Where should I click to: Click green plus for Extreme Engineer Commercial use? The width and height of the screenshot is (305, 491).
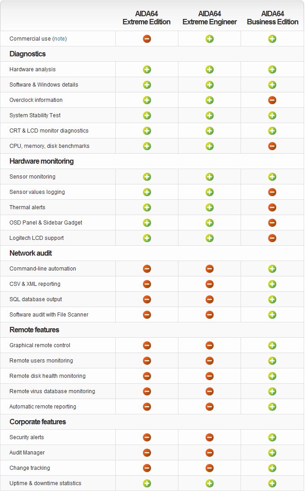[x=209, y=39]
